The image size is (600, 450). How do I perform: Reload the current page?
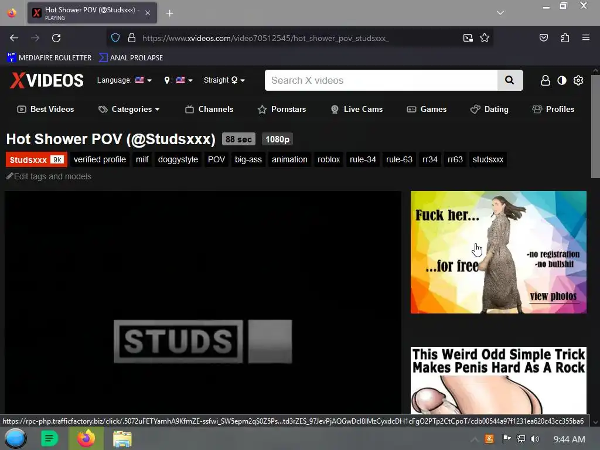click(x=56, y=38)
